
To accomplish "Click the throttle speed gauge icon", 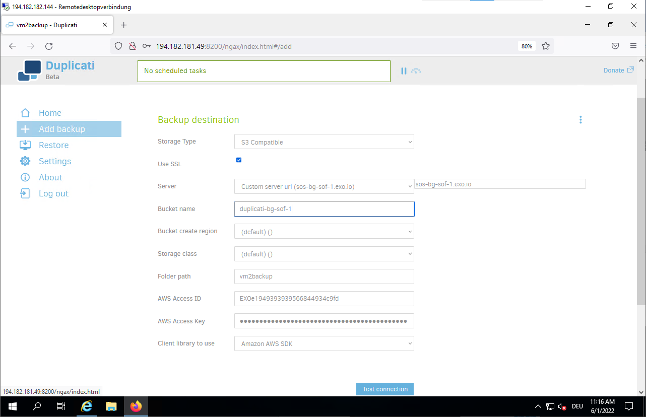I will pos(416,71).
